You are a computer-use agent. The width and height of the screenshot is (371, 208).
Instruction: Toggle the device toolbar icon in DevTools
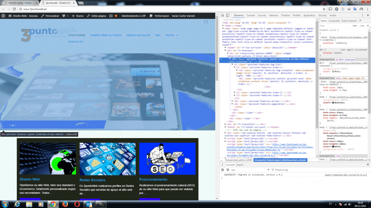coord(228,15)
